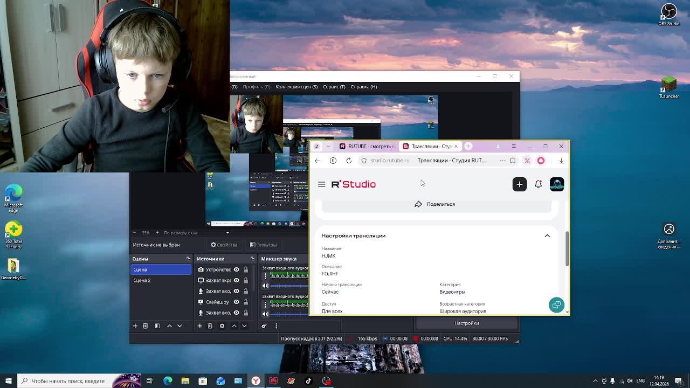Open the browser tab list dropdown
Viewport: 690px width, 388px height.
click(x=328, y=146)
